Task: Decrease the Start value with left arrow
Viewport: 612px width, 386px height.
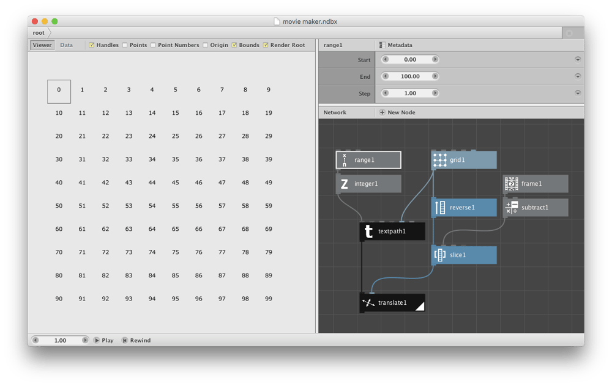Action: (x=385, y=60)
